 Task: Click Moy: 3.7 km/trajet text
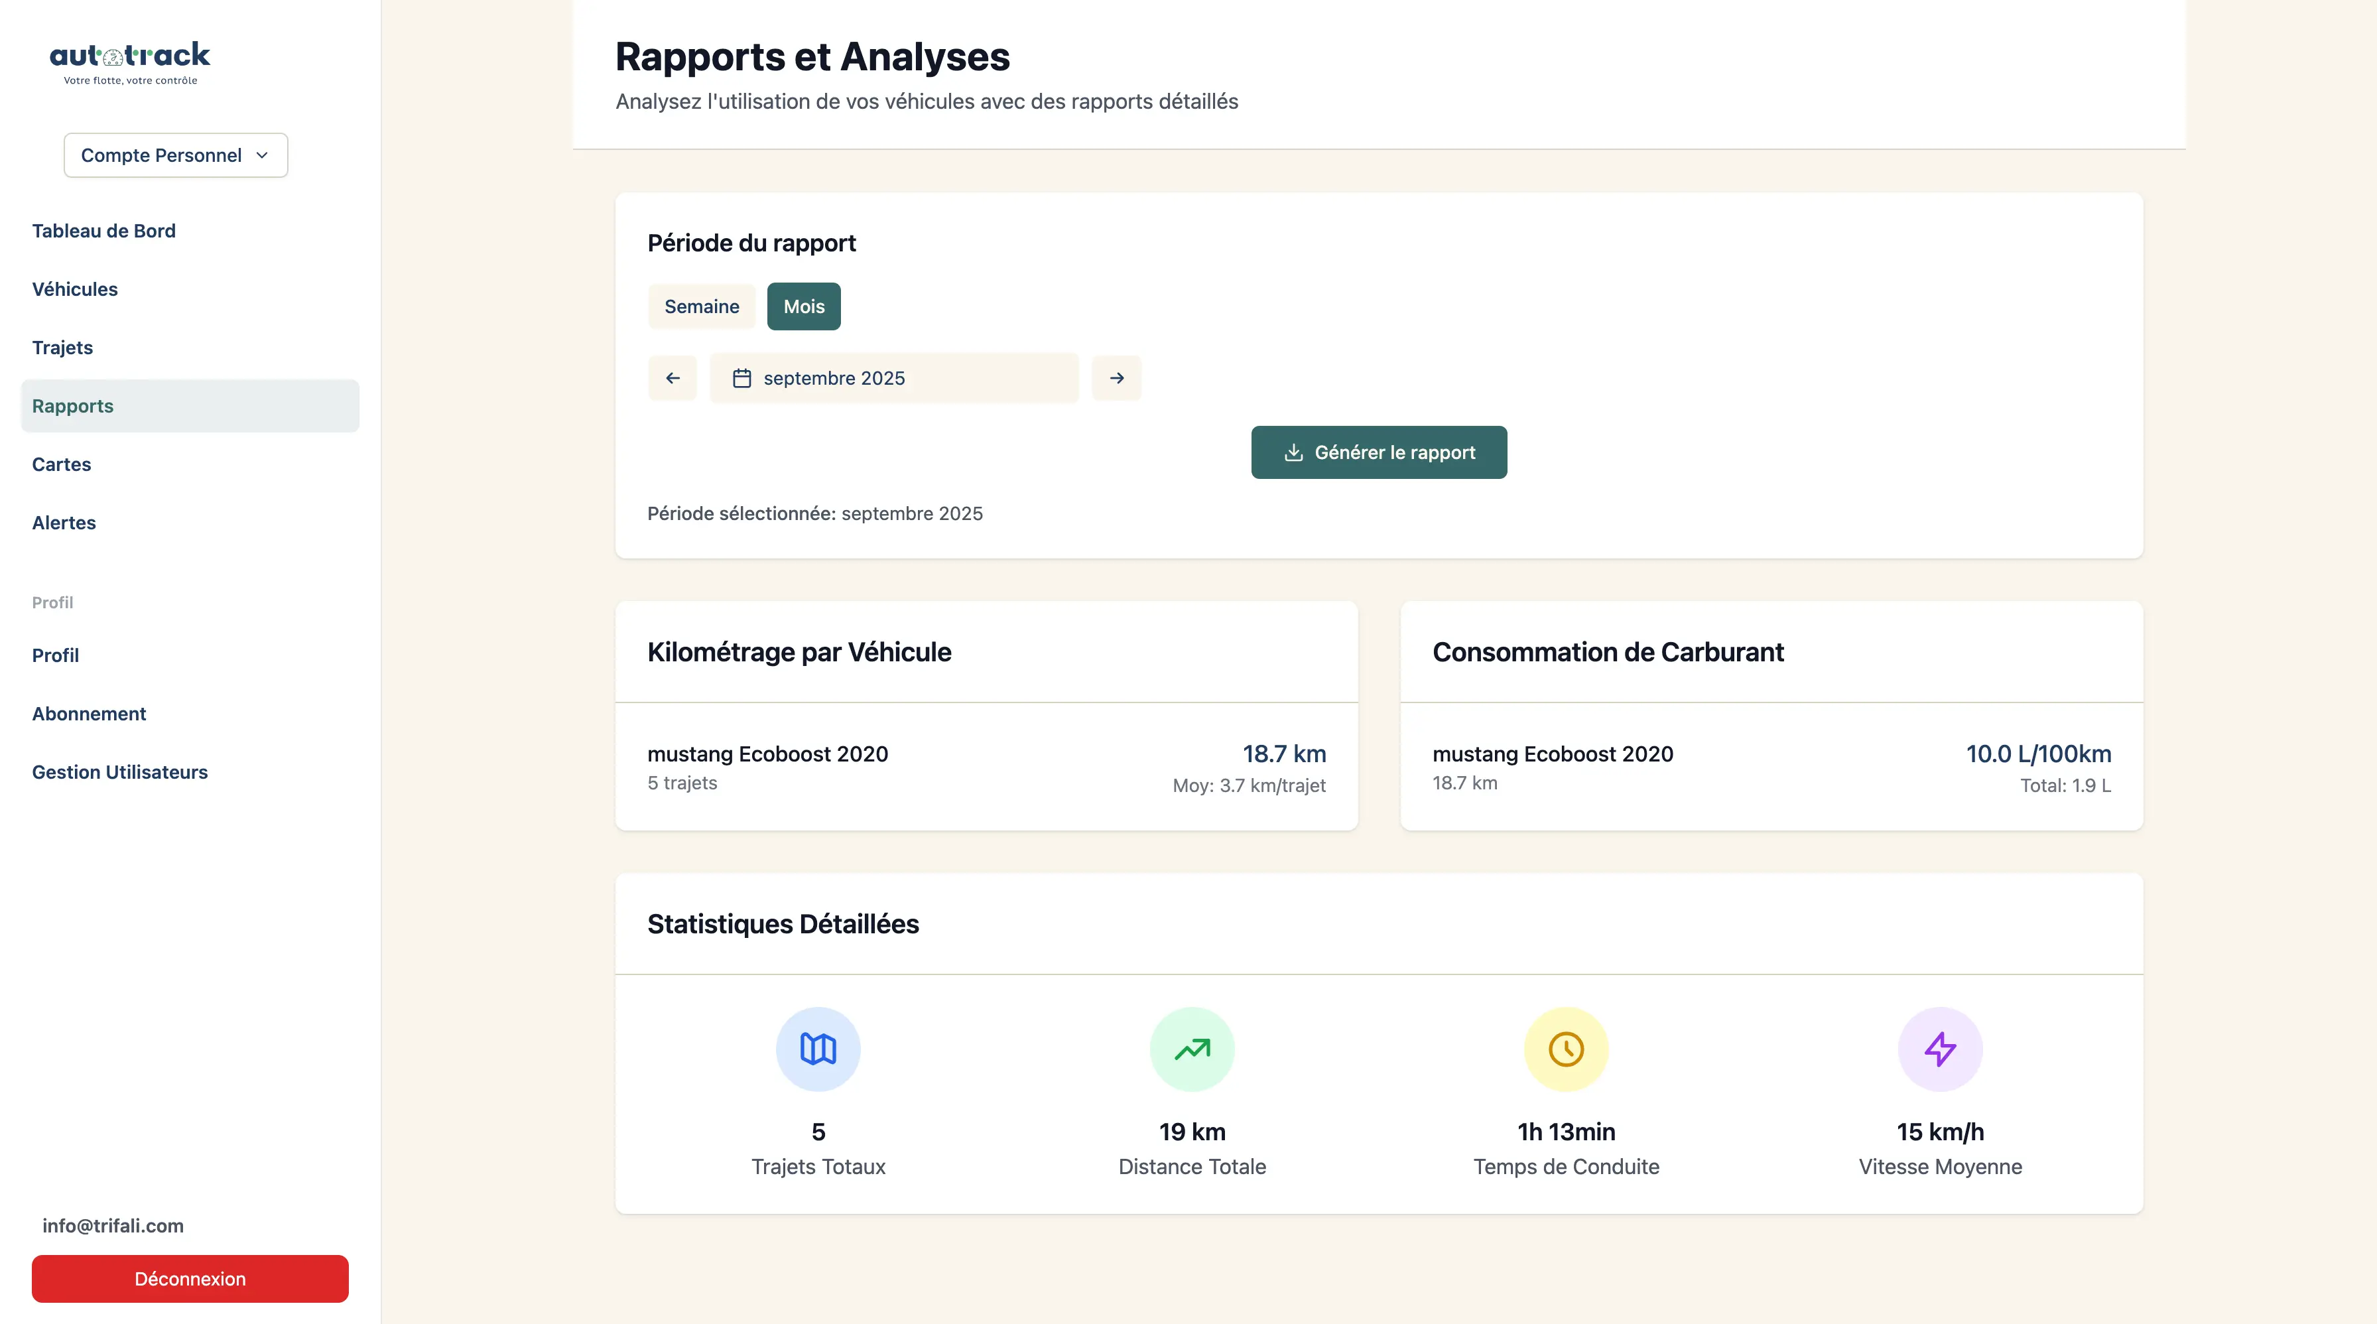(1250, 785)
